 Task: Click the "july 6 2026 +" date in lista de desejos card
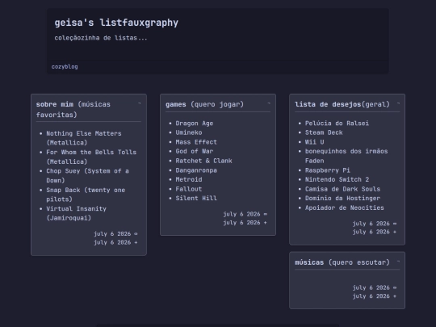(375, 232)
